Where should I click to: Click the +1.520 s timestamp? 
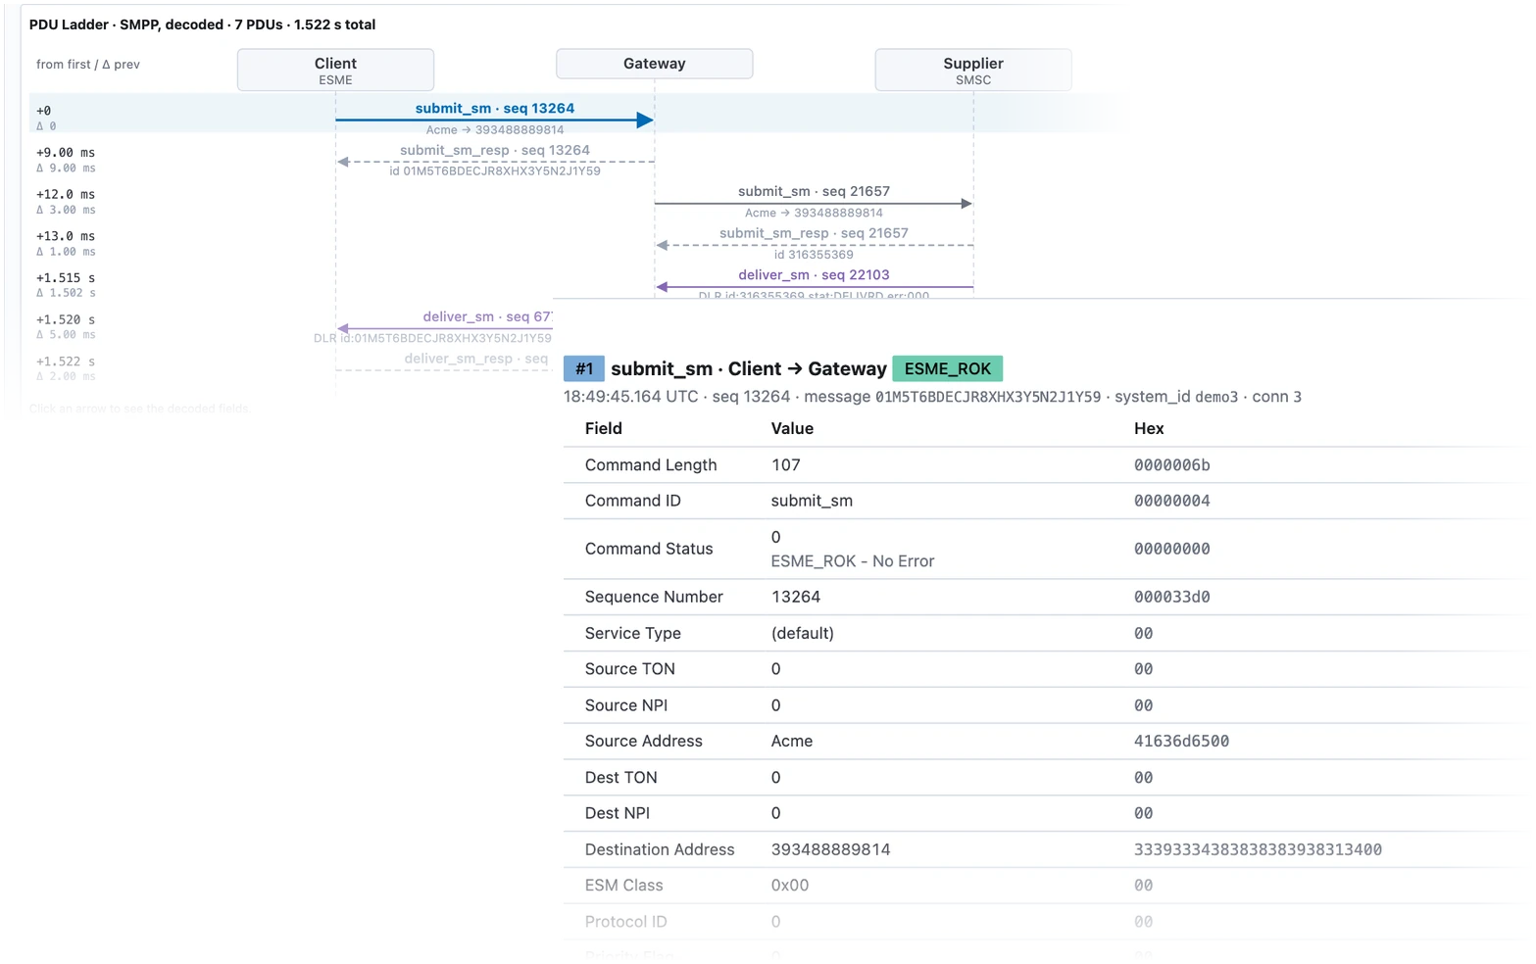click(66, 320)
